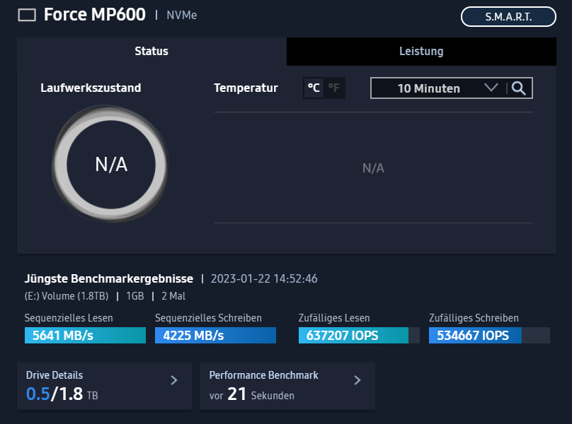
Task: Click the N/A drive health ring
Action: pos(111,164)
